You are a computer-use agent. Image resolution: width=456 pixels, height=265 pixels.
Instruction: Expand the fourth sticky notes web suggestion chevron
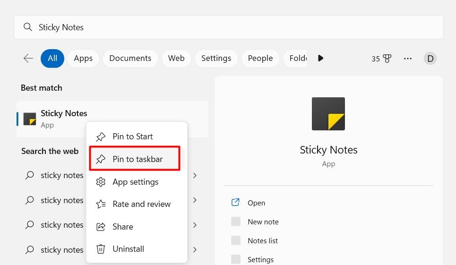[x=195, y=249]
